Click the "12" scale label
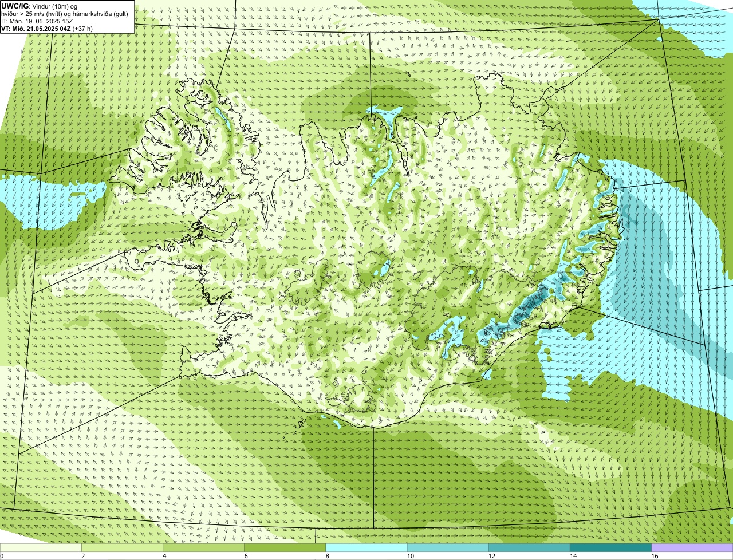 [492, 556]
